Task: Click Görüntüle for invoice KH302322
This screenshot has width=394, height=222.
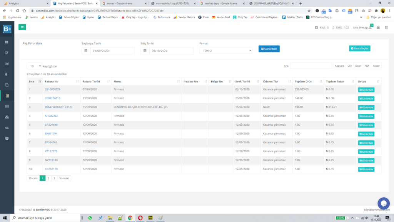Action: click(x=366, y=116)
